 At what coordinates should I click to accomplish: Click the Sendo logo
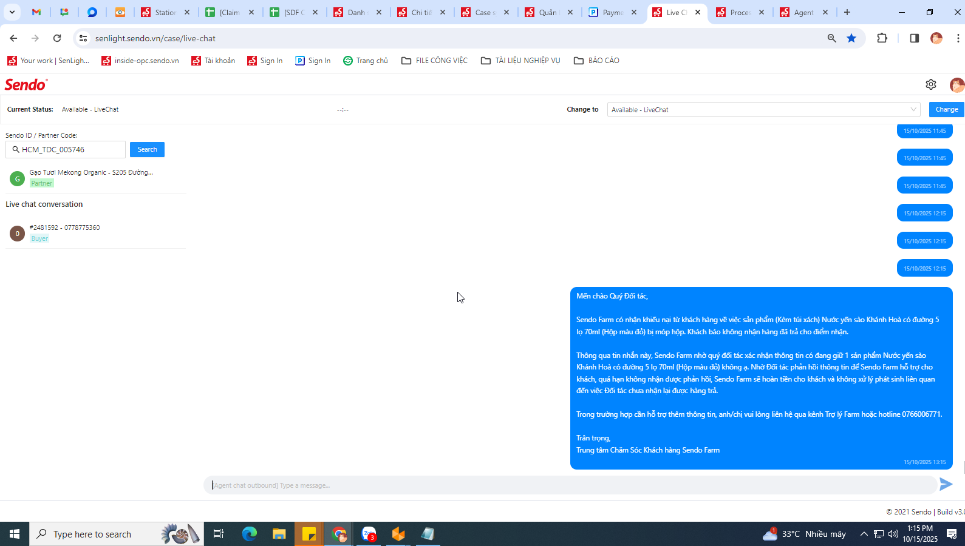point(26,84)
